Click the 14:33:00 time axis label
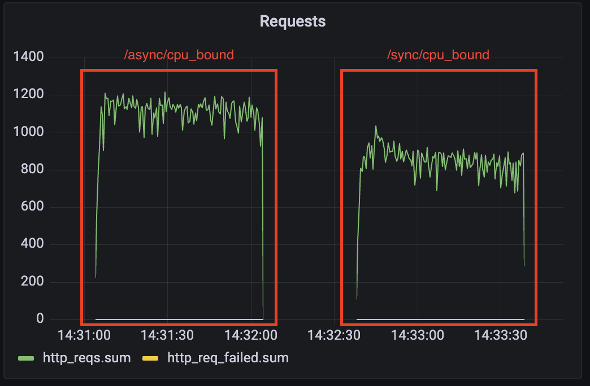Screen dimensions: 590x386 417,335
